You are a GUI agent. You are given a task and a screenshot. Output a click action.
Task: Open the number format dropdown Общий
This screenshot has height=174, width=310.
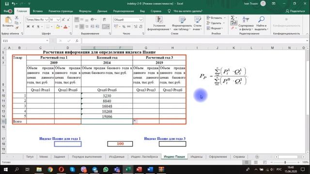[x=140, y=19]
